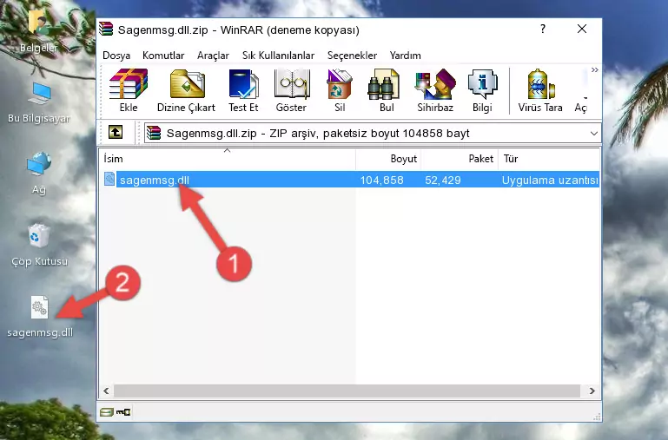
Task: Click the horizontal scrollbar track
Action: click(347, 391)
